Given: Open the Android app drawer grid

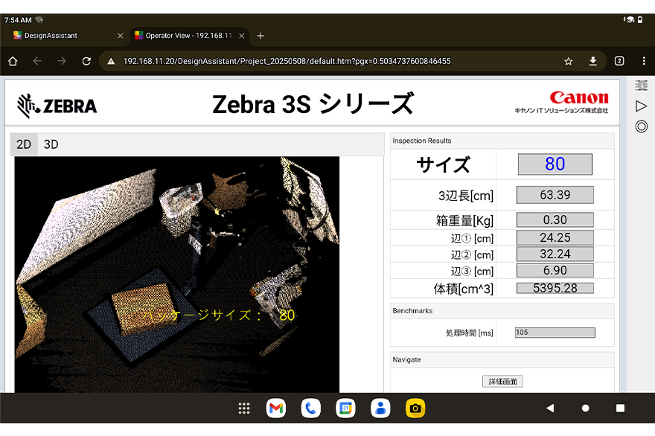Looking at the screenshot, I should pos(243,408).
